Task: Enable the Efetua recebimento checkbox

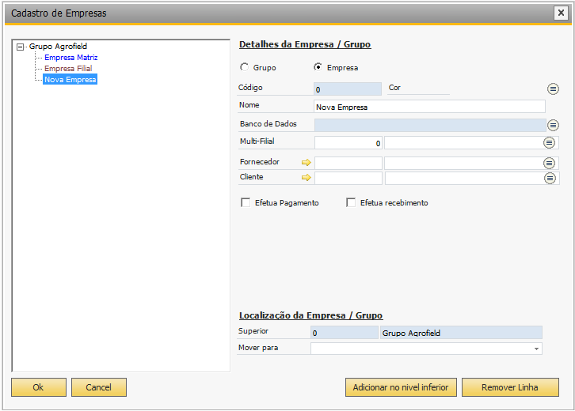Action: click(x=351, y=202)
